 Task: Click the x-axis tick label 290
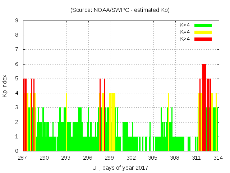pos(44,158)
